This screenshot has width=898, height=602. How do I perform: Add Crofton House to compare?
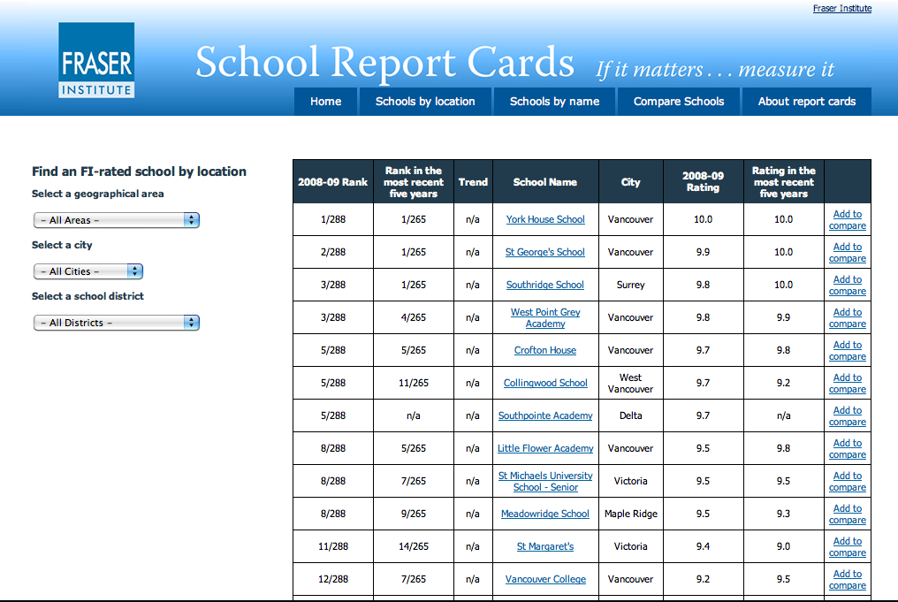pos(847,350)
